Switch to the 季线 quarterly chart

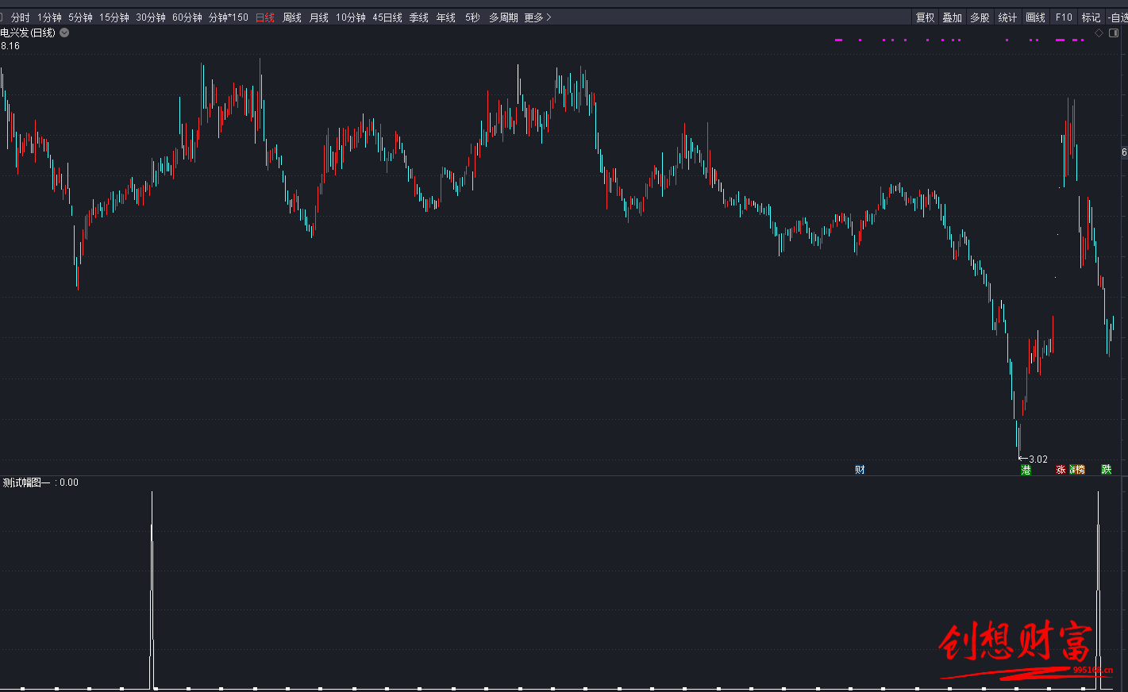[x=419, y=17]
